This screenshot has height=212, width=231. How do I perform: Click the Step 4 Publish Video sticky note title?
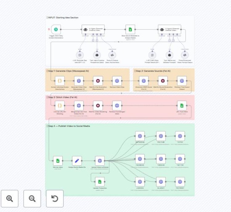(x=68, y=126)
